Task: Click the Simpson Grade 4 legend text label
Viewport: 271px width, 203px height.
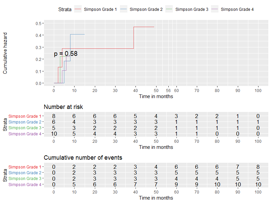Action: 237,9
